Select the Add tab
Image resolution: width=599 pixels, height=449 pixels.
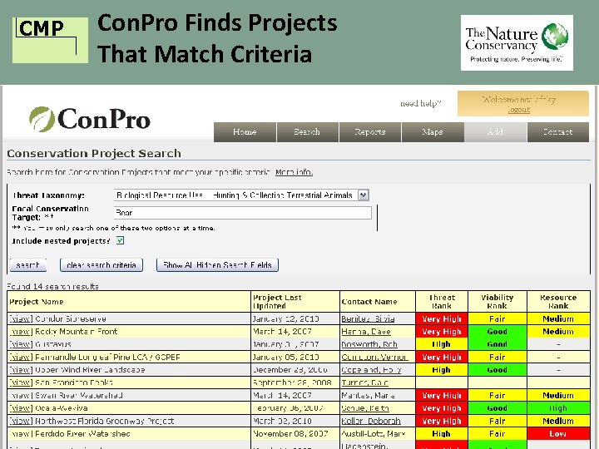pyautogui.click(x=496, y=132)
